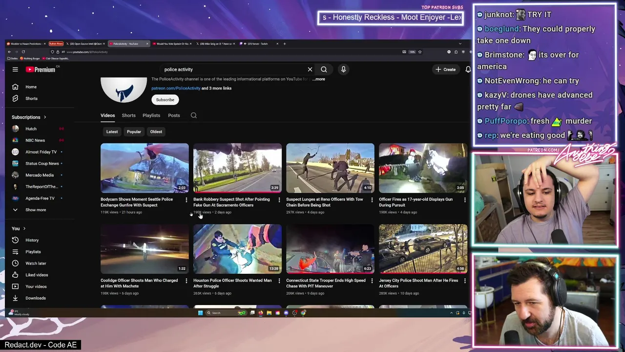
Task: Open options for Jersey City Police video
Action: point(464,281)
